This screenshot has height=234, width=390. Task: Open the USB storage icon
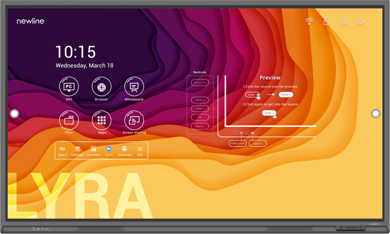(326, 22)
